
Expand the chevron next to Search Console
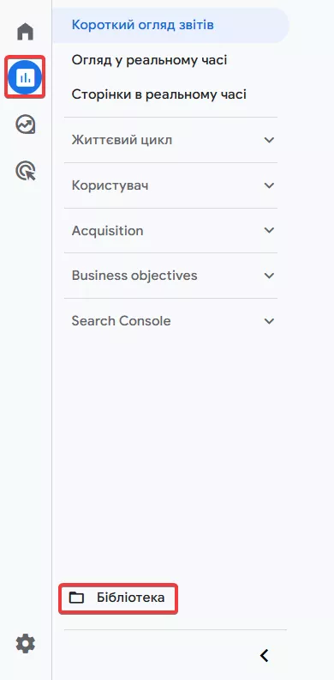pyautogui.click(x=269, y=321)
